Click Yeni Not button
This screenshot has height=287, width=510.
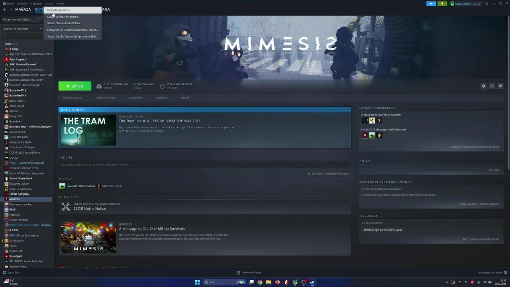(x=494, y=170)
